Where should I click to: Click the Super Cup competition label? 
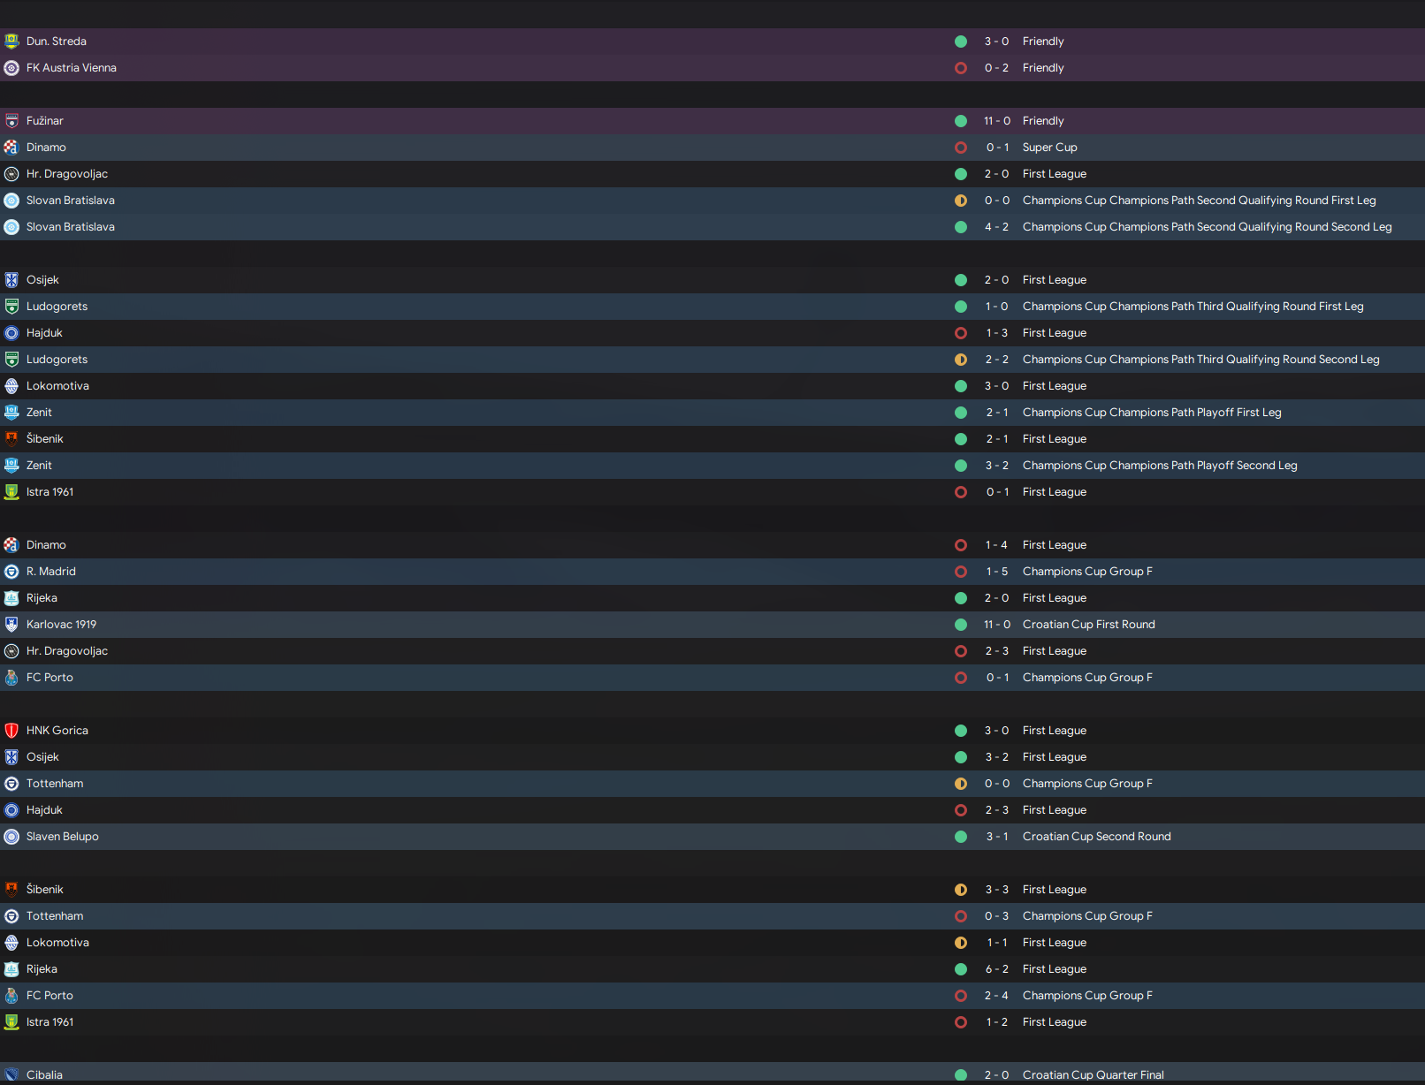tap(1049, 148)
